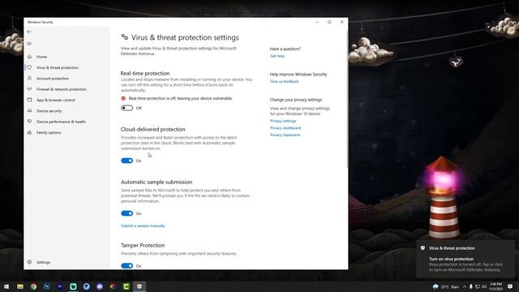Select Virus & threat protection in sidebar
The width and height of the screenshot is (519, 292).
58,67
